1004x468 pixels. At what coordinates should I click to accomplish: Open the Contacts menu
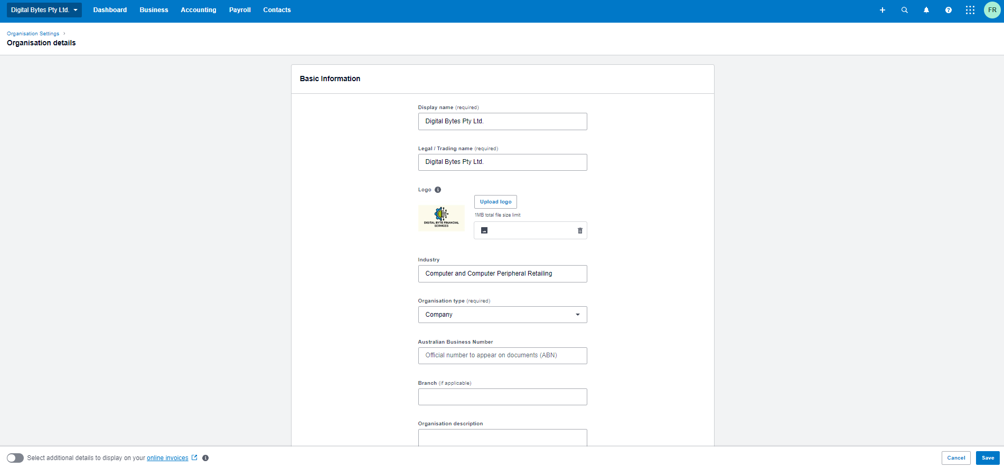[277, 10]
